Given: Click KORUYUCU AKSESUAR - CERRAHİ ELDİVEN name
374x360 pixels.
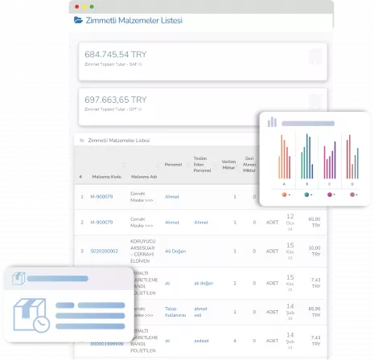Looking at the screenshot, I should [142, 251].
